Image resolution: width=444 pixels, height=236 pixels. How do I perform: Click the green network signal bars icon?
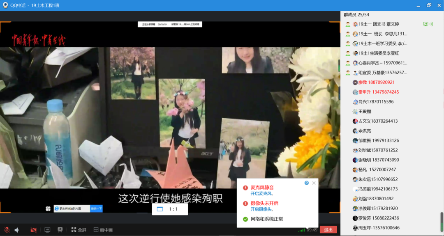click(x=301, y=230)
